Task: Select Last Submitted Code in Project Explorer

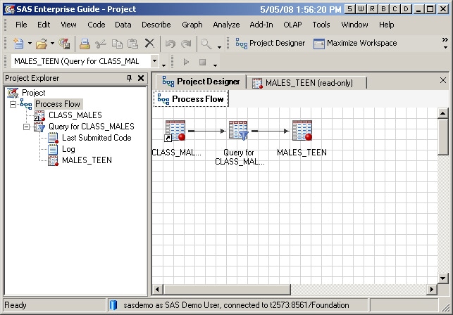Action: [x=96, y=138]
